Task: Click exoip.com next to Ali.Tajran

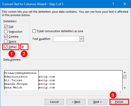Action: tap(47, 80)
